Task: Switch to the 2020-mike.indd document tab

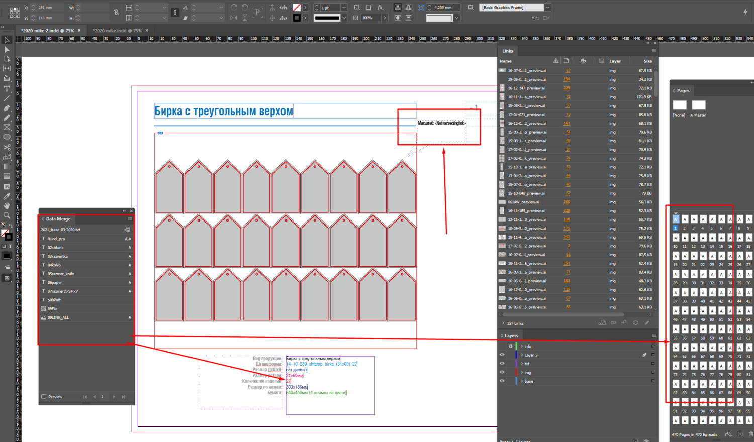Action: point(117,31)
